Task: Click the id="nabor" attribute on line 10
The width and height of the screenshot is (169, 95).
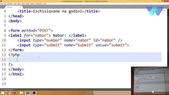Action: pos(105,40)
